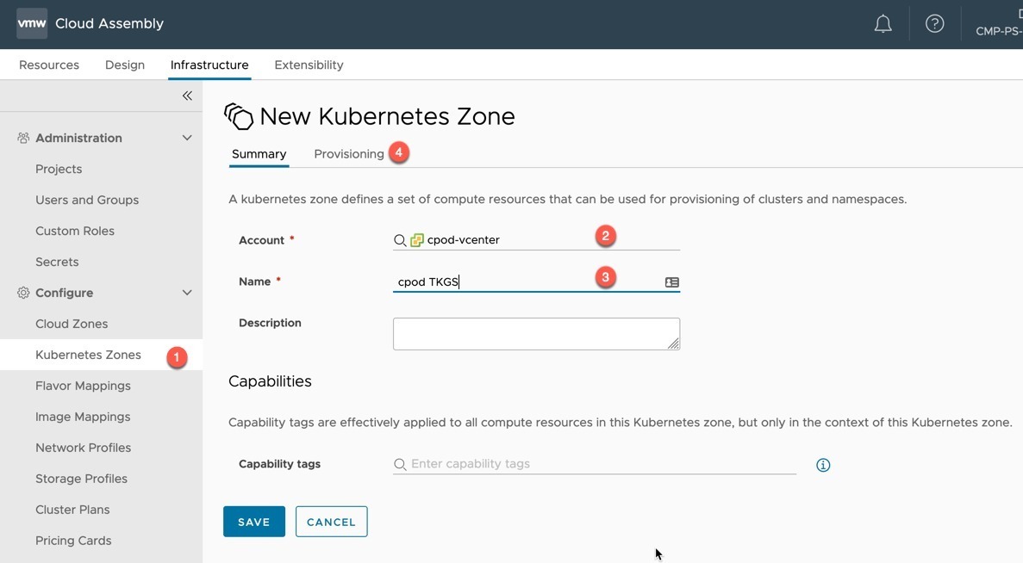Select the Summary tab

coord(259,154)
